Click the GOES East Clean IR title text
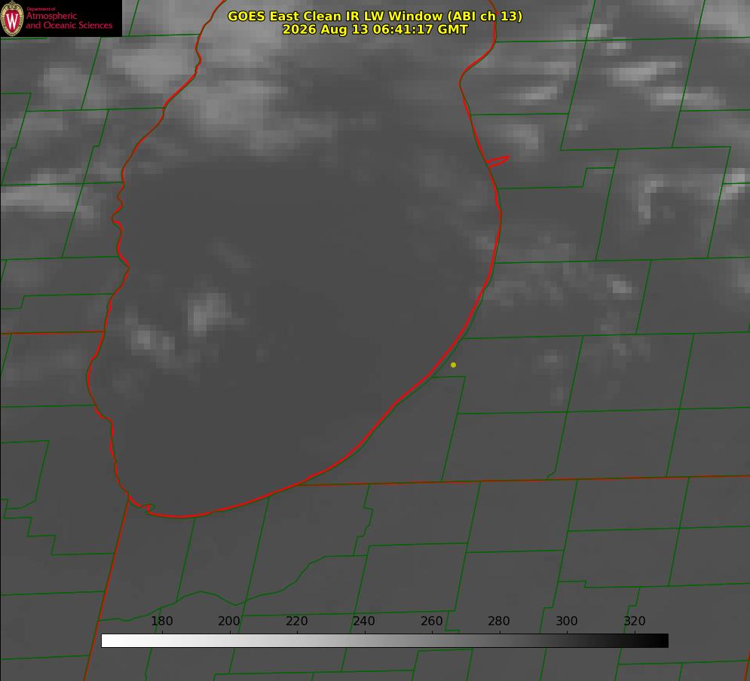Viewport: 750px width, 681px height. [x=375, y=16]
